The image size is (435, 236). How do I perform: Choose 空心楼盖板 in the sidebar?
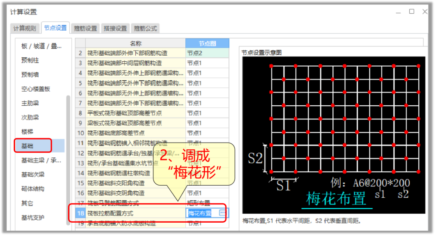35,89
